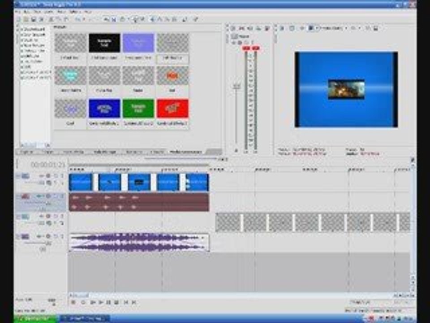Pick the lavender Translucent text preset thumbnail

pos(138,43)
